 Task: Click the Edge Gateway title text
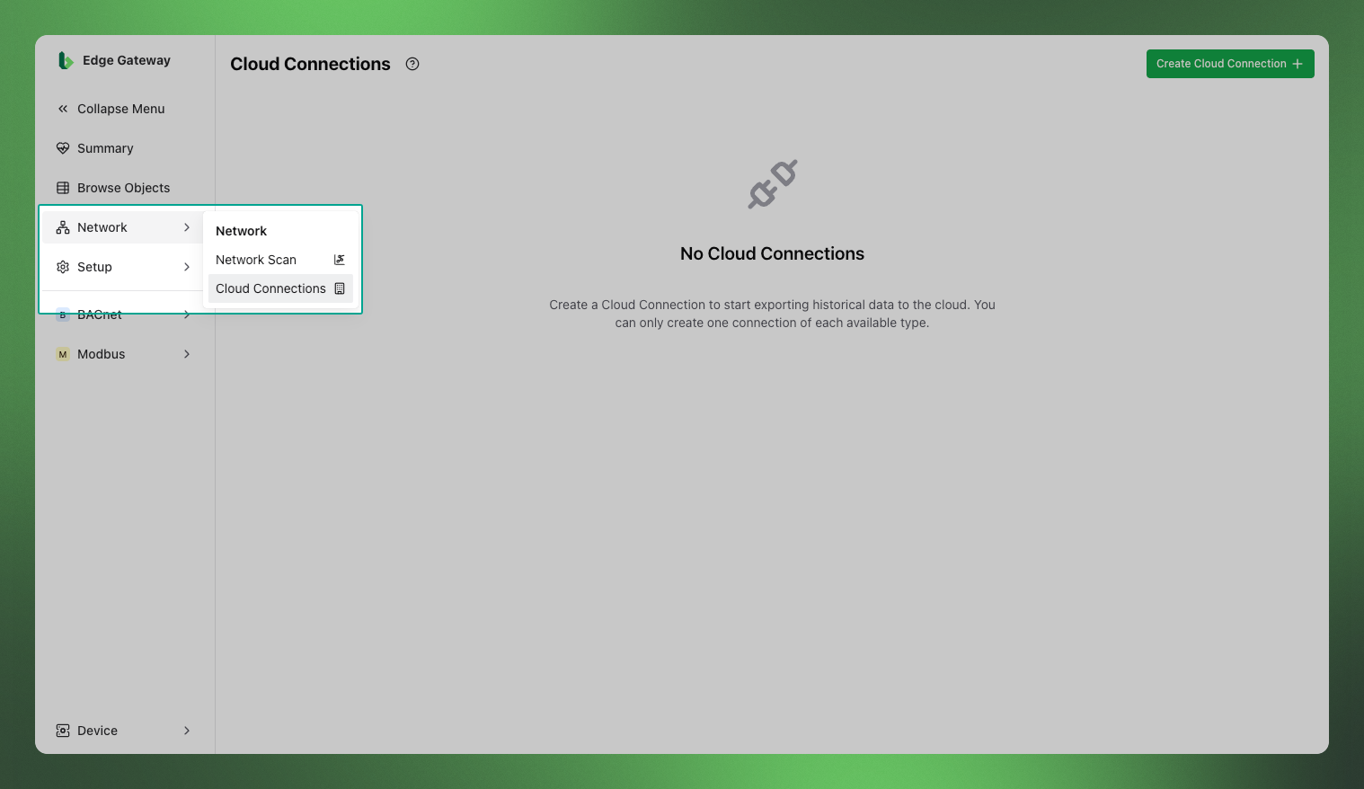click(x=127, y=60)
